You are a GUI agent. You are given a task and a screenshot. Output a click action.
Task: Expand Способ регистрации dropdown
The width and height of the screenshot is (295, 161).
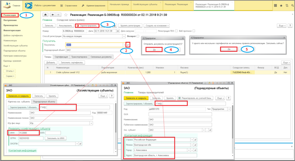coord(124,36)
